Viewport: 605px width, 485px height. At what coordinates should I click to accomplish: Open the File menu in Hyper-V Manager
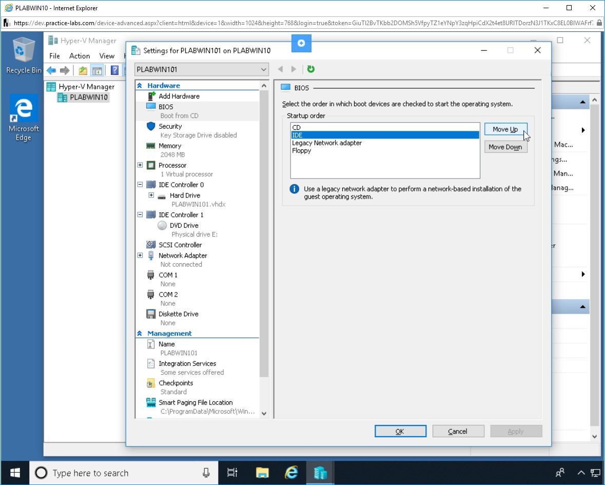54,56
